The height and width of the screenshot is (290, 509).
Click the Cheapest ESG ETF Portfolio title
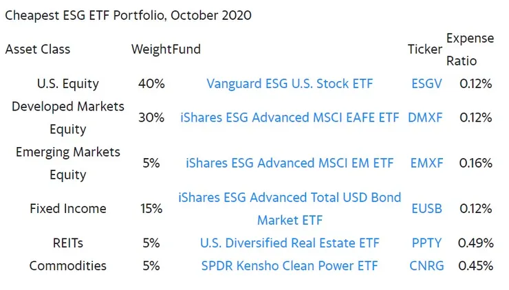(129, 15)
